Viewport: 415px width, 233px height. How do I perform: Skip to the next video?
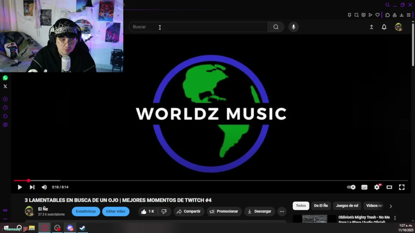point(32,187)
